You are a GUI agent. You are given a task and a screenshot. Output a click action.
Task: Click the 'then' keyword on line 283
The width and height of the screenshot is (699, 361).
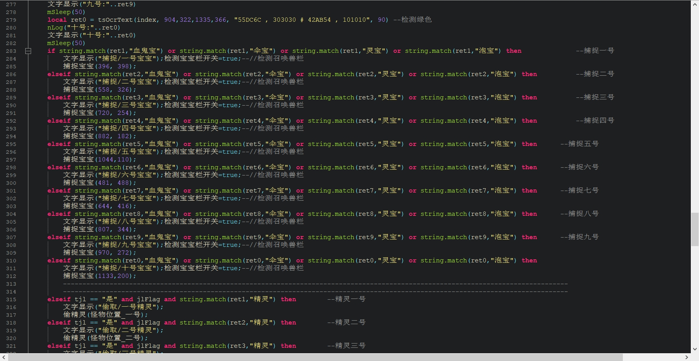click(514, 51)
